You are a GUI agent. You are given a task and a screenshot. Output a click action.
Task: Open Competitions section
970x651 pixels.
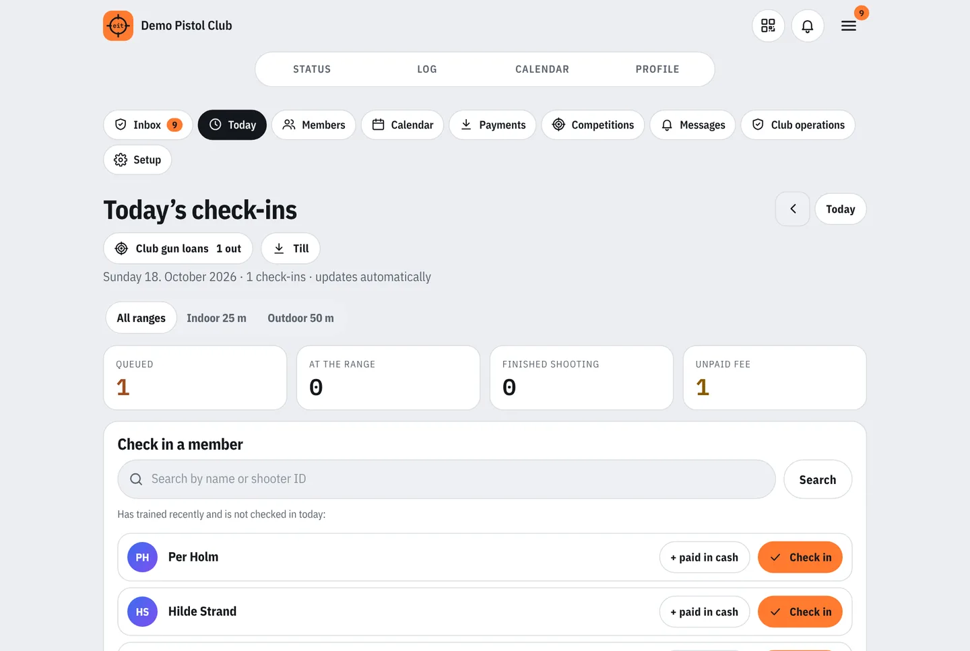click(593, 125)
